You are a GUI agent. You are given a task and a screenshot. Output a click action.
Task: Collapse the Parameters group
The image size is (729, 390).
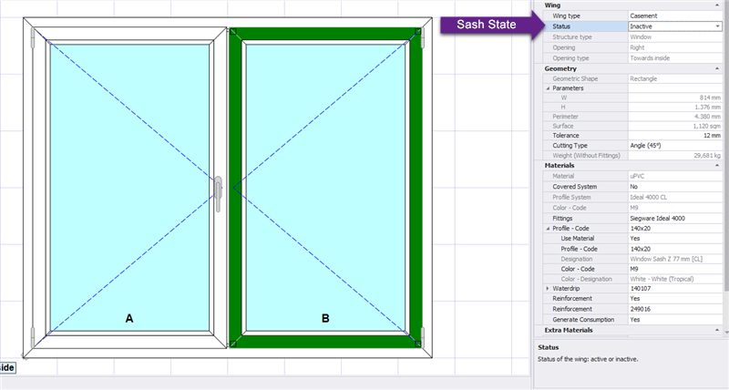tap(547, 88)
